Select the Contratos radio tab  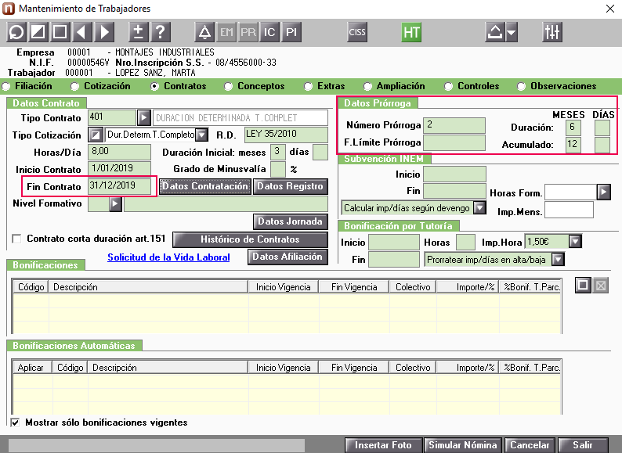[154, 86]
